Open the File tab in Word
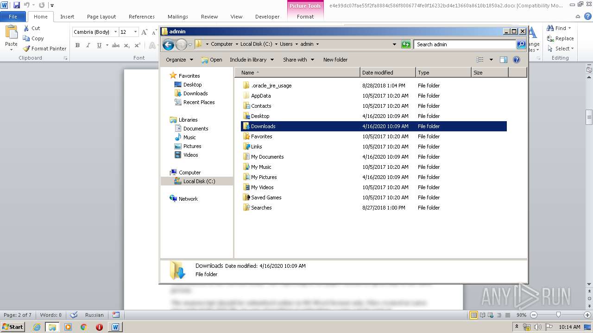This screenshot has width=593, height=333. 13,17
